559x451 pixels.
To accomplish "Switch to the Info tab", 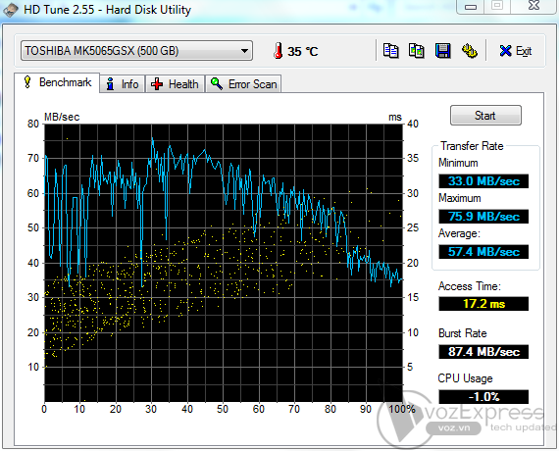I will tap(123, 84).
